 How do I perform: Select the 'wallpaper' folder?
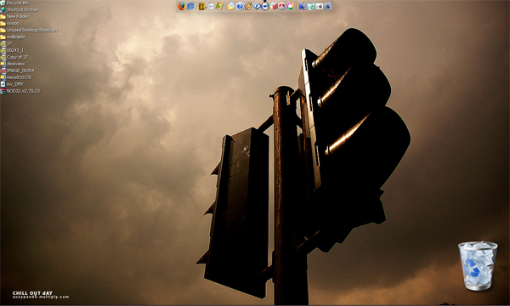pyautogui.click(x=13, y=37)
